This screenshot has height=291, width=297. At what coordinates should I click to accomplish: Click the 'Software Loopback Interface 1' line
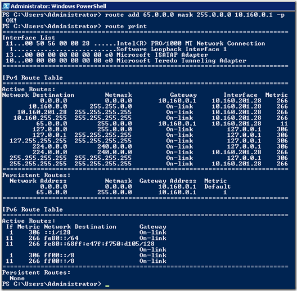pyautogui.click(x=118, y=49)
